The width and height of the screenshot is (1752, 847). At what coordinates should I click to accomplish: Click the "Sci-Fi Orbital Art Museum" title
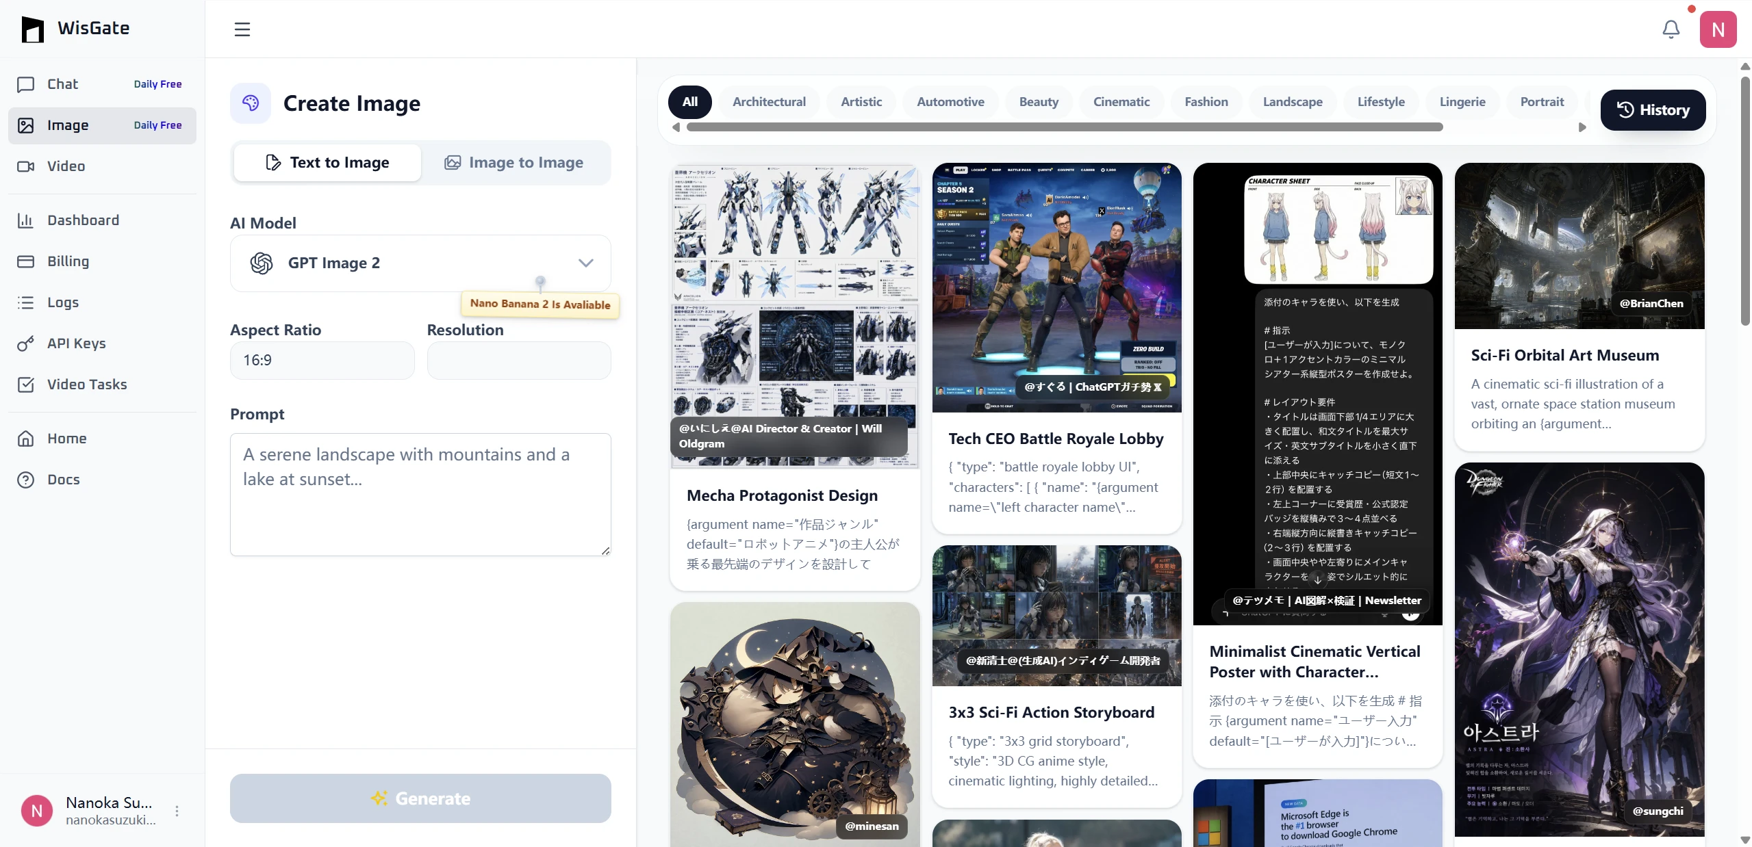(x=1564, y=356)
